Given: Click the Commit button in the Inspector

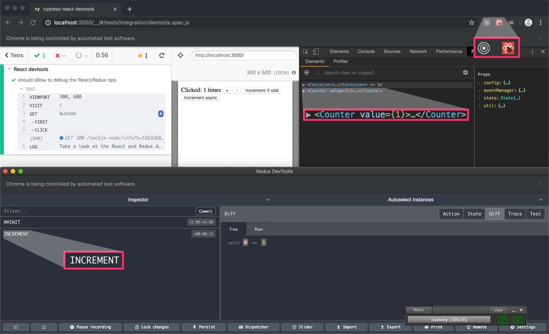Looking at the screenshot, I should click(205, 211).
